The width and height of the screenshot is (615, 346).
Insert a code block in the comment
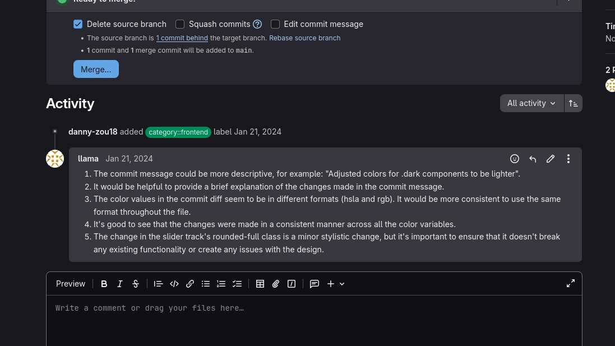coord(174,284)
